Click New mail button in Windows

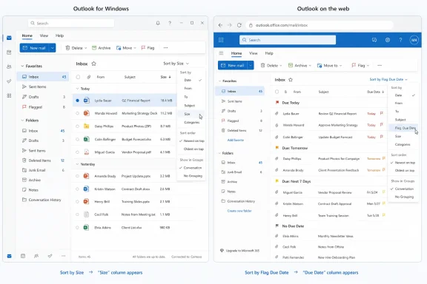[34, 48]
